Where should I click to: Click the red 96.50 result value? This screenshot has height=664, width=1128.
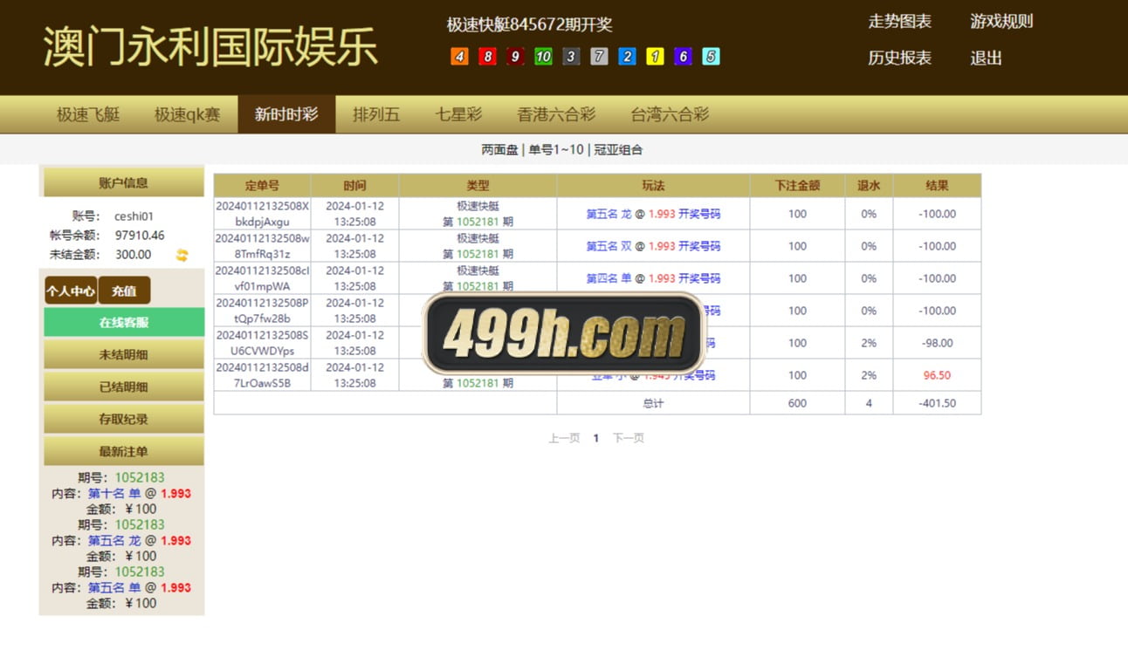[x=937, y=375]
